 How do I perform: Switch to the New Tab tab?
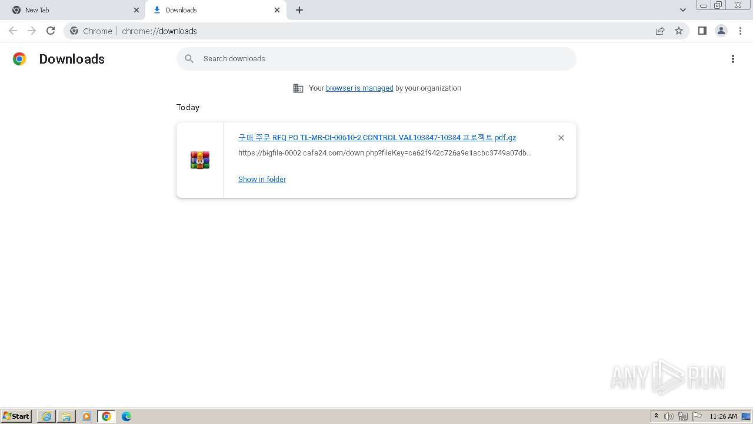73,10
